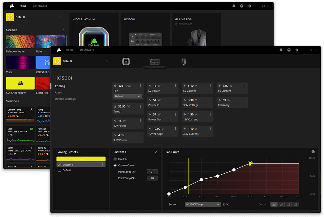The image size is (324, 217).
Task: Add a new cooling preset with plus button
Action: pos(81,159)
